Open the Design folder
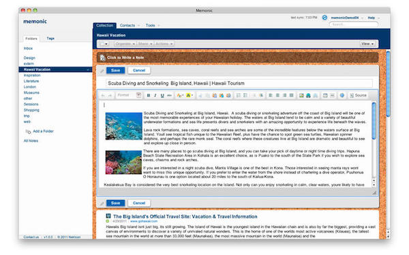 tap(29, 58)
